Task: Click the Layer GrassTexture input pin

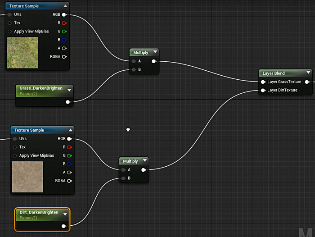Action: tap(263, 82)
